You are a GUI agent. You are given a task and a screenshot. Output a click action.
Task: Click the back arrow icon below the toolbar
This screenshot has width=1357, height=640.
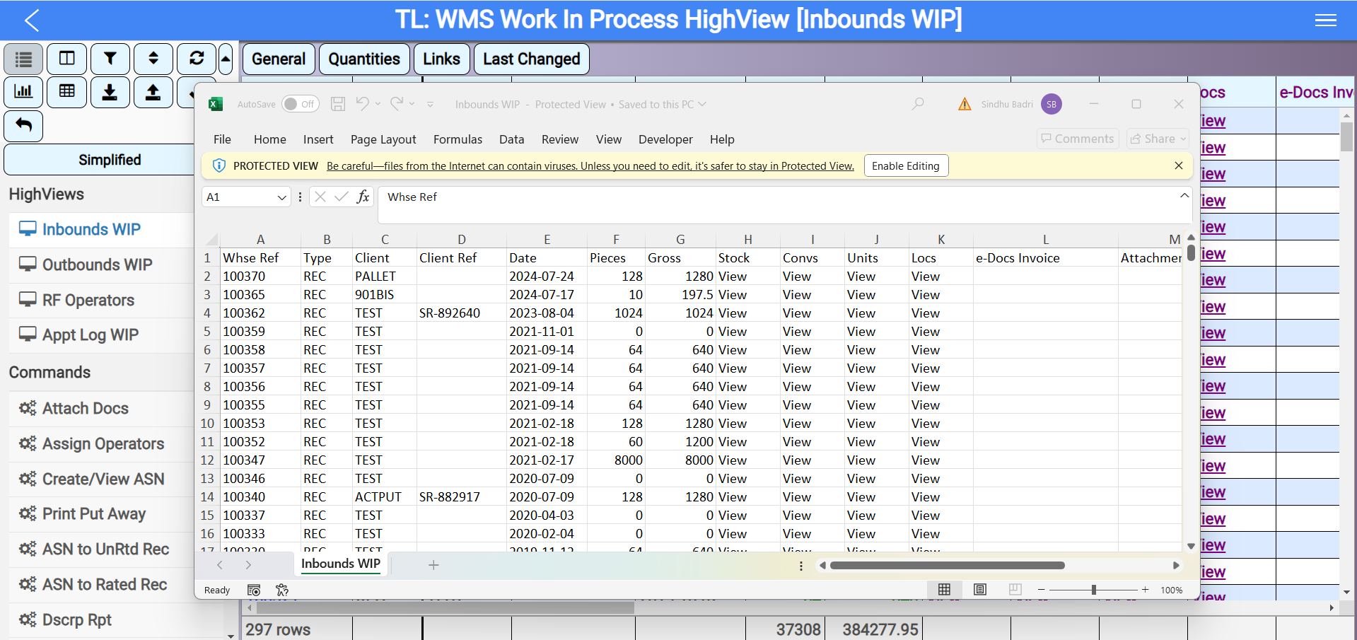point(23,126)
